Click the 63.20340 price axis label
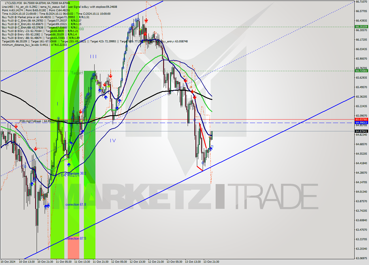Screen dimensions: 369x265 pos(362,249)
